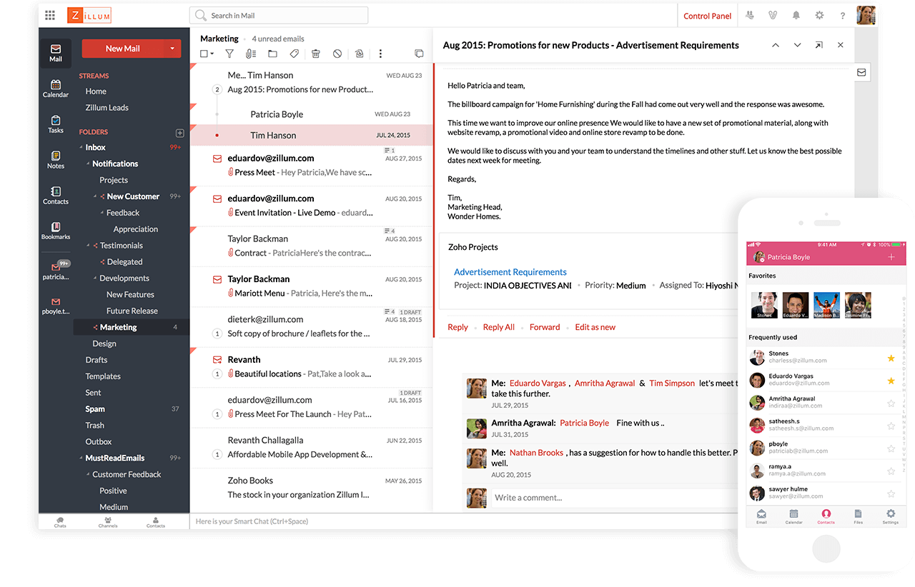Screen dimensions: 915x587
Task: Open the Contacts module in sidebar
Action: pos(56,196)
